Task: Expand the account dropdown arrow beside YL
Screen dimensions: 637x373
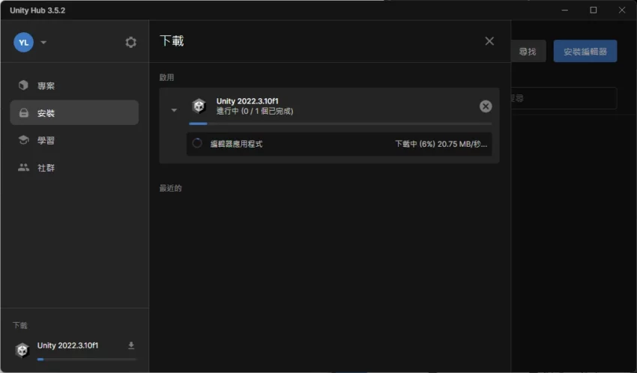Action: 43,43
